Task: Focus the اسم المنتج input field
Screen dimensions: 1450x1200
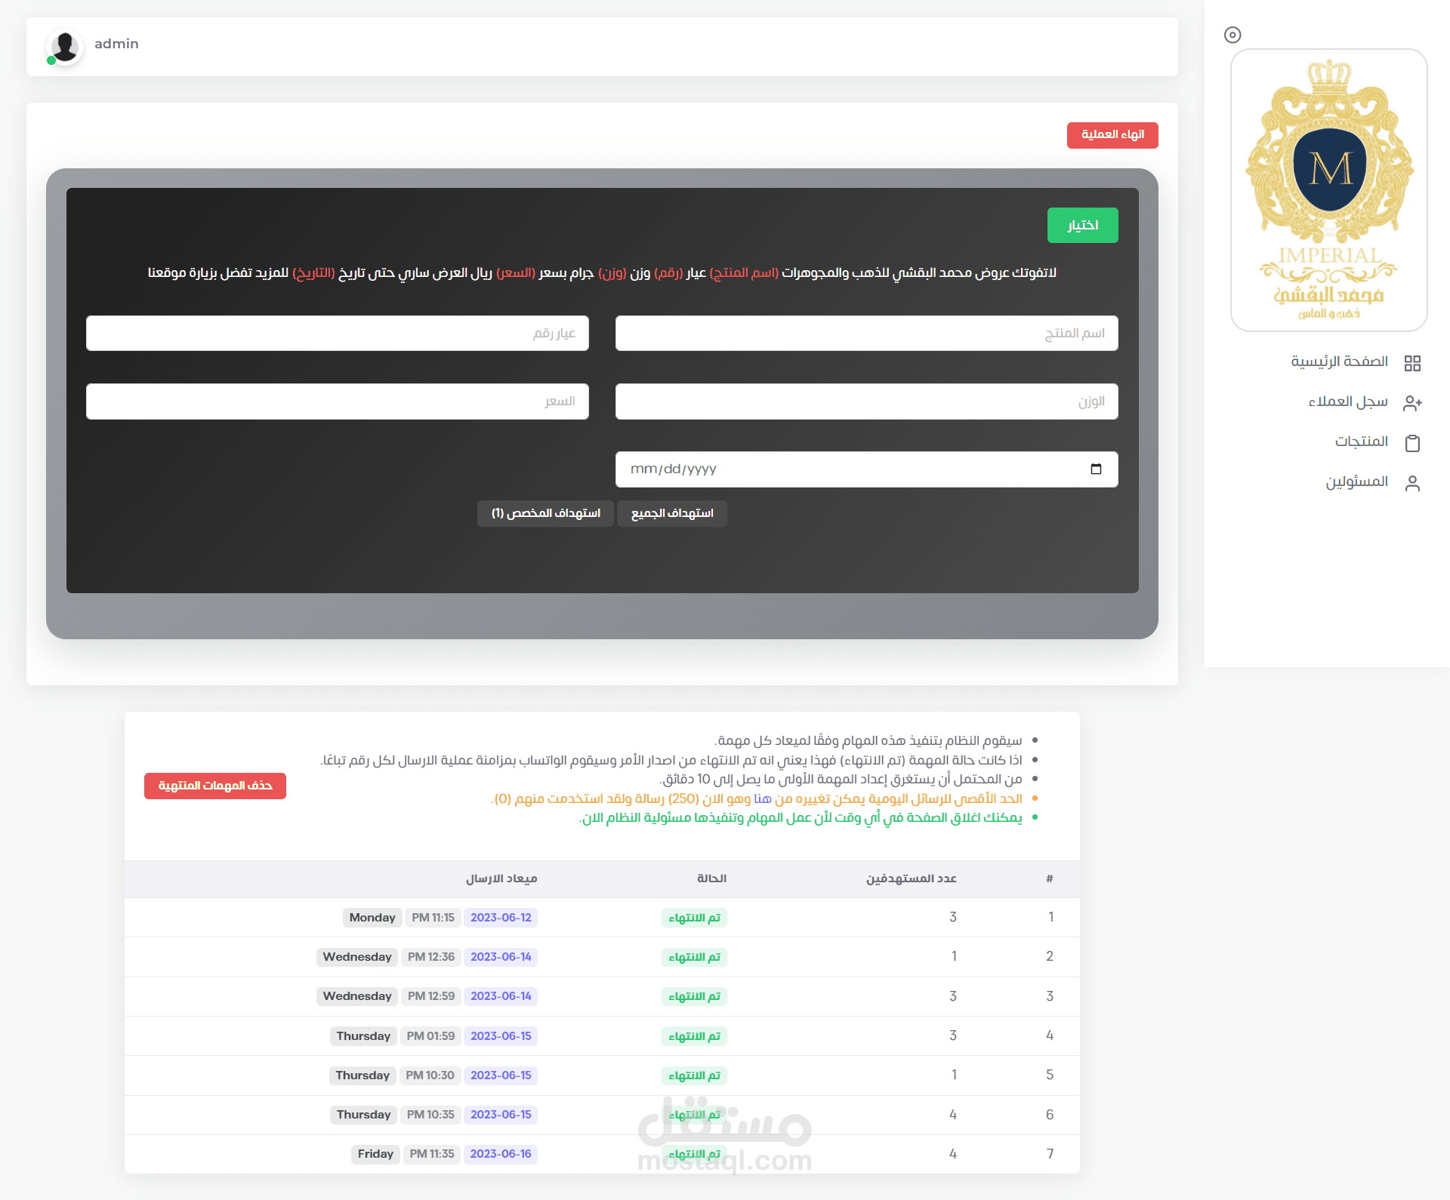Action: coord(866,333)
